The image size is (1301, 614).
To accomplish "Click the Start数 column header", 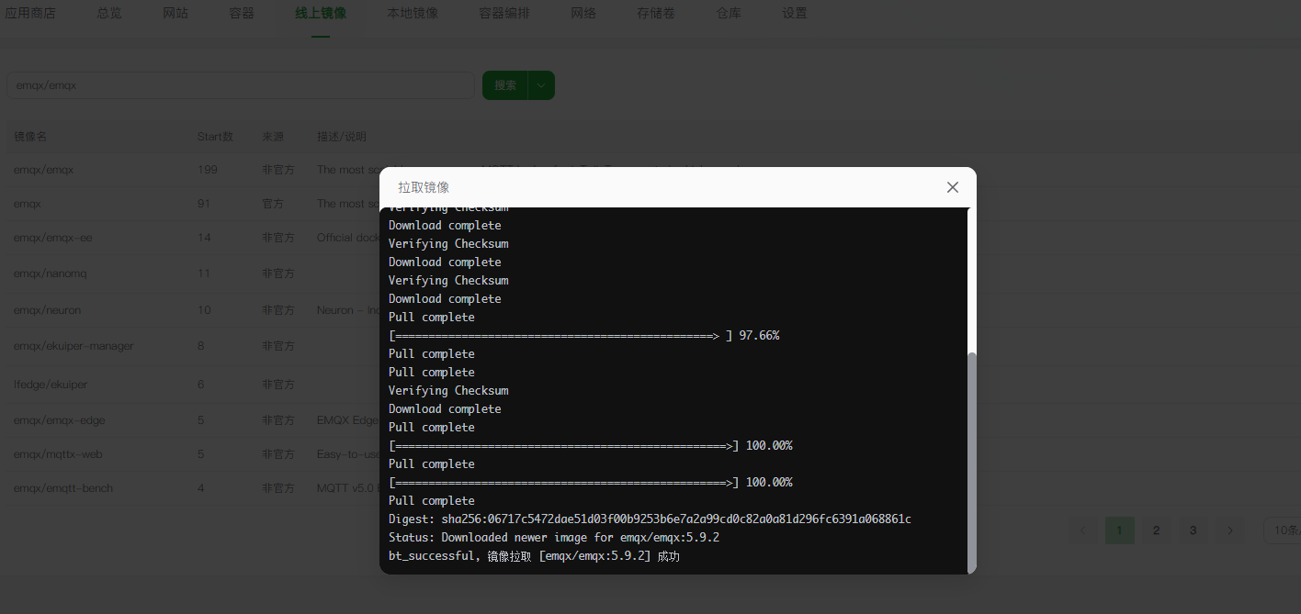I will pos(215,137).
